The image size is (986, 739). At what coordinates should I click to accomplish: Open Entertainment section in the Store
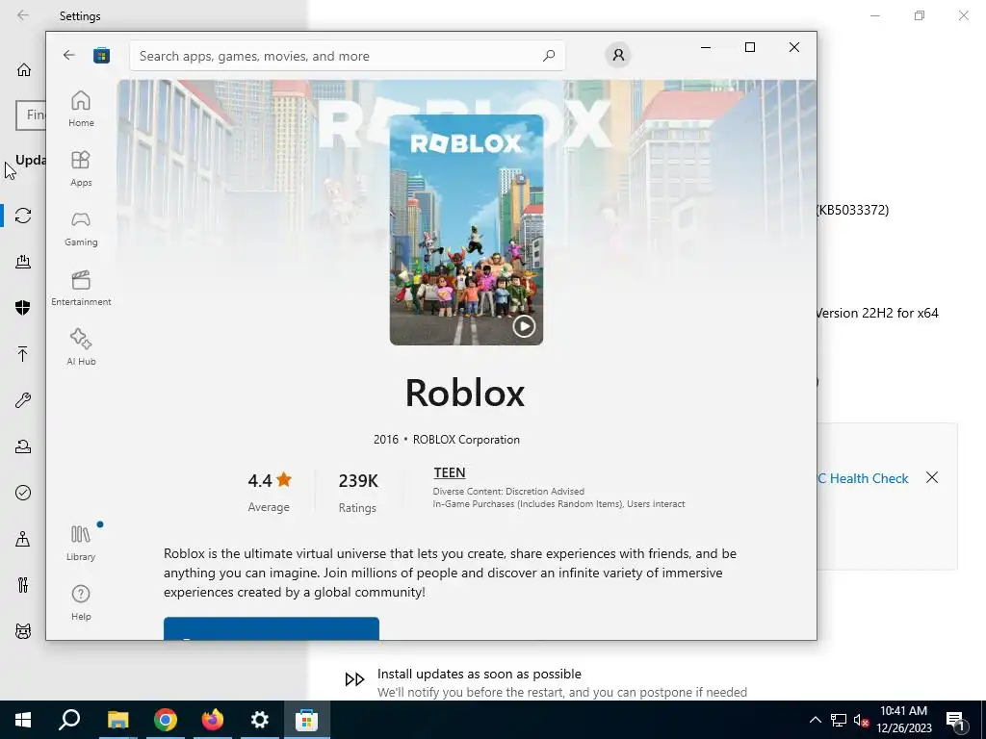(81, 288)
